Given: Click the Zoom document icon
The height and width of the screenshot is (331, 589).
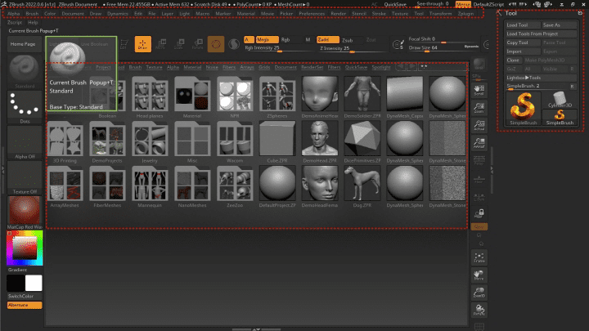Looking at the screenshot, I should [x=479, y=108].
